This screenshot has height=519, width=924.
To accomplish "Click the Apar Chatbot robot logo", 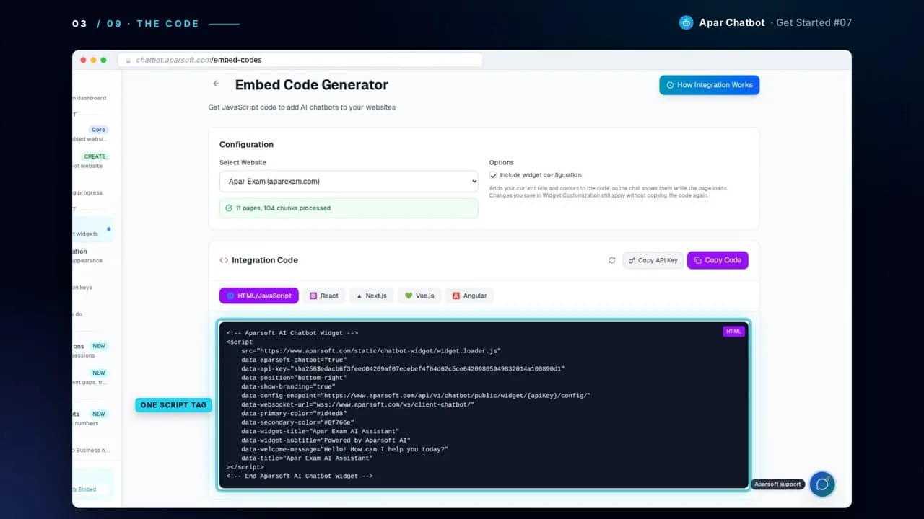I will (686, 22).
